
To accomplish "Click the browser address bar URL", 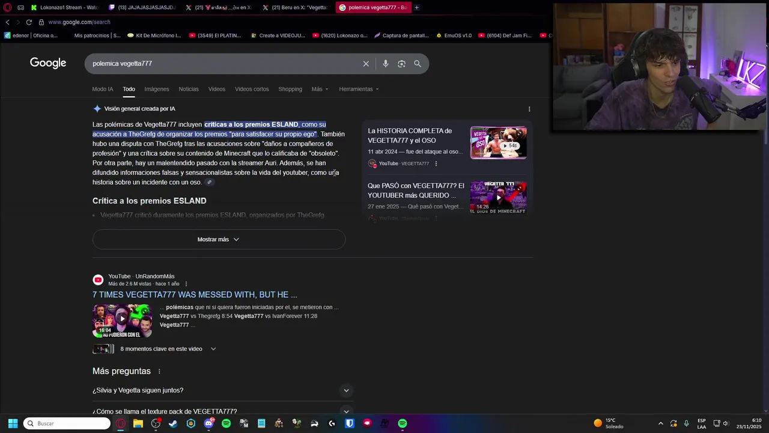I will click(79, 22).
